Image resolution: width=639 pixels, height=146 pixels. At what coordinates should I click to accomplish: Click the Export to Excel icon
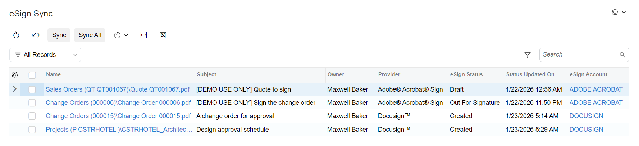(x=163, y=35)
